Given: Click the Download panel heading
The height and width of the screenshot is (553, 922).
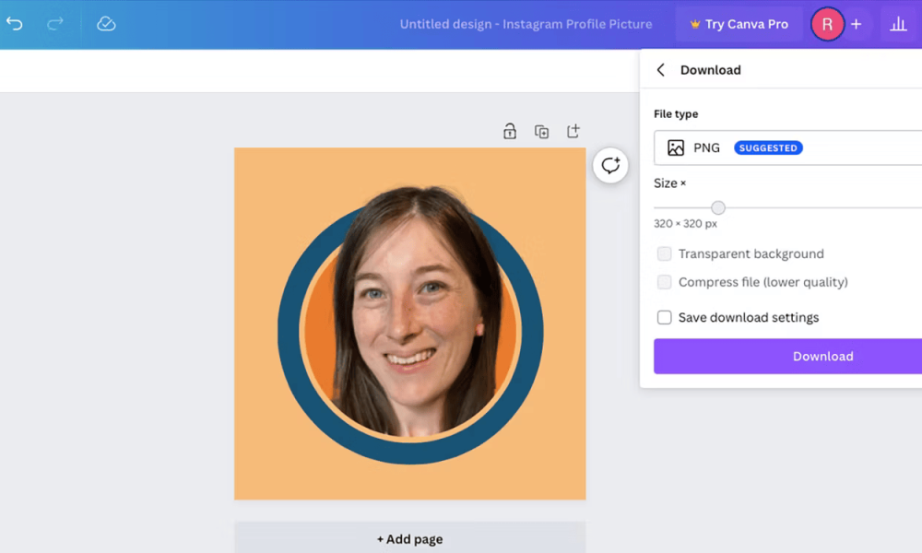Looking at the screenshot, I should tap(710, 70).
